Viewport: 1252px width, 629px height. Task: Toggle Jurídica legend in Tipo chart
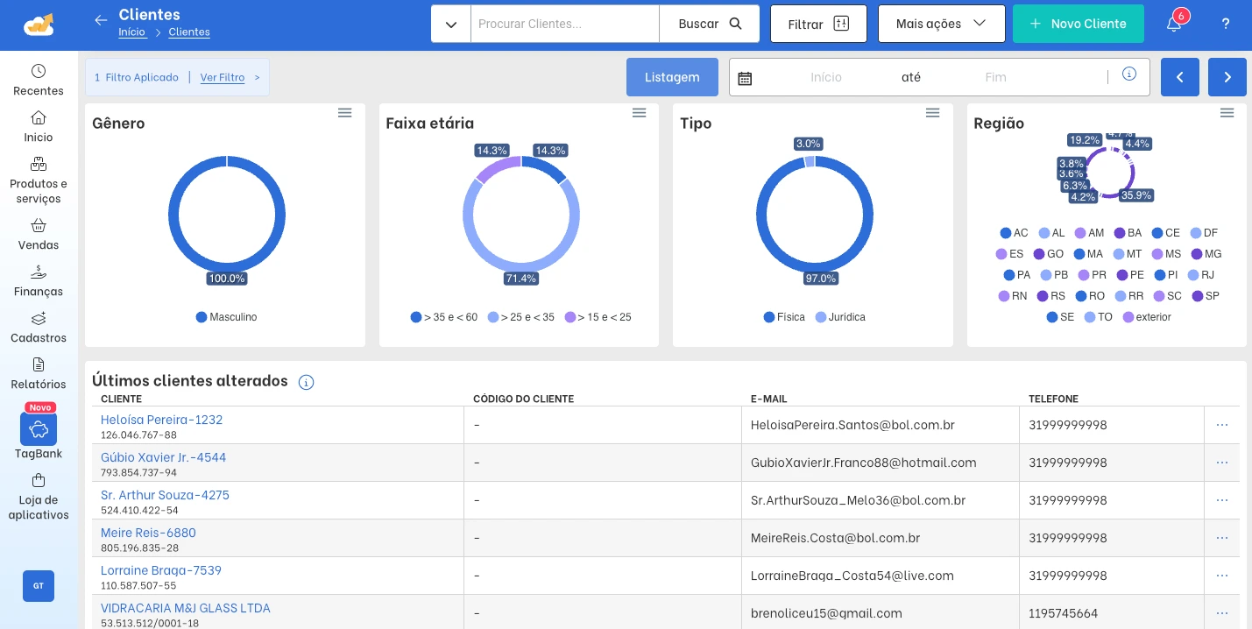(x=840, y=317)
